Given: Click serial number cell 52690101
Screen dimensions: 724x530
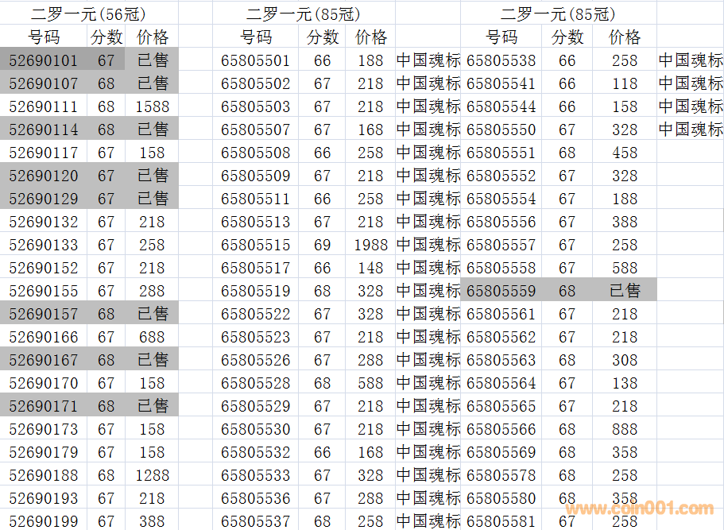Looking at the screenshot, I should (44, 60).
